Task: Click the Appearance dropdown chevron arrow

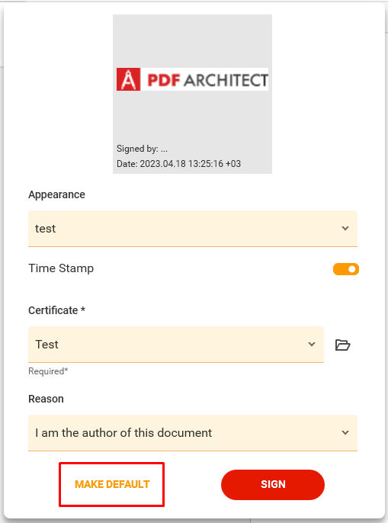Action: (x=345, y=229)
